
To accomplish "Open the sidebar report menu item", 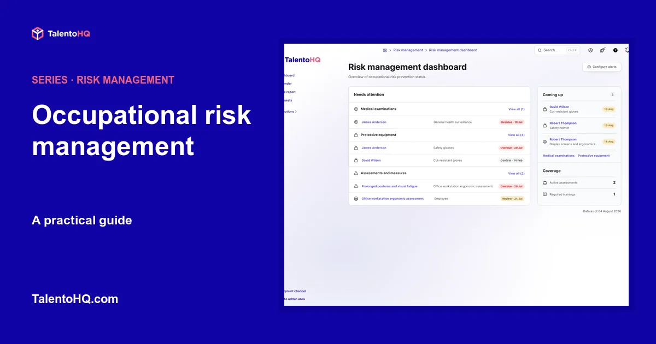I will 290,92.
